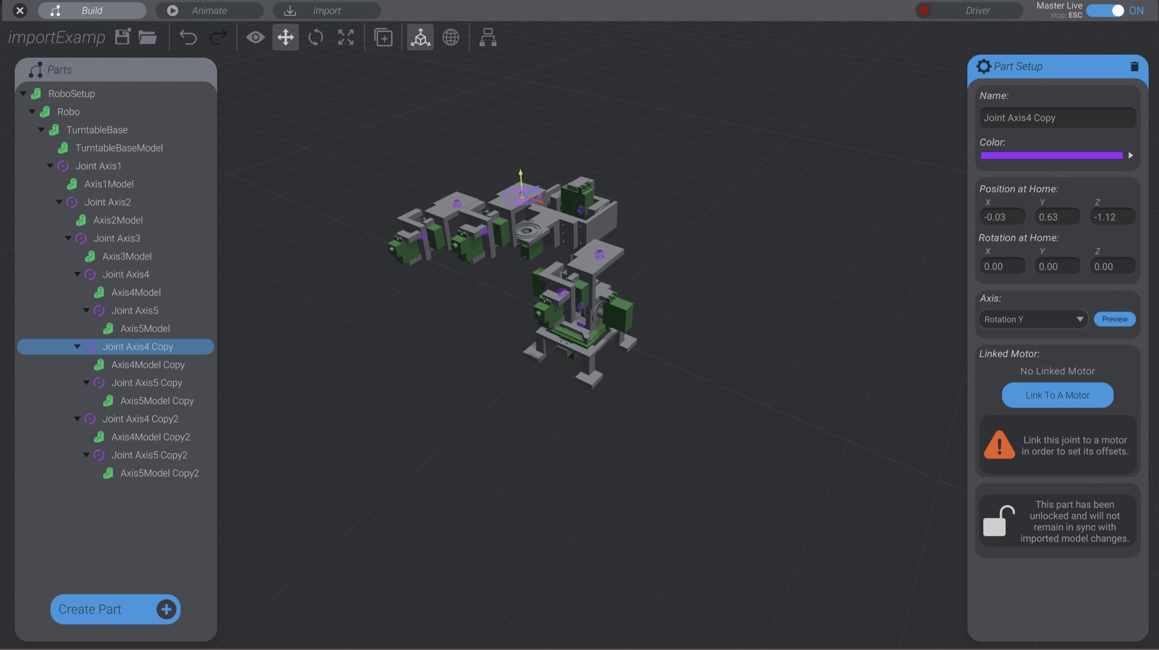Screen dimensions: 1159x650
Task: Turn off the Master Live switch
Action: coord(1106,10)
